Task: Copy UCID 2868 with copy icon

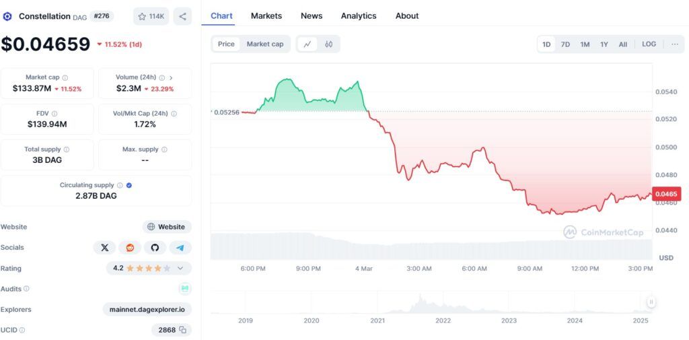Action: 183,330
